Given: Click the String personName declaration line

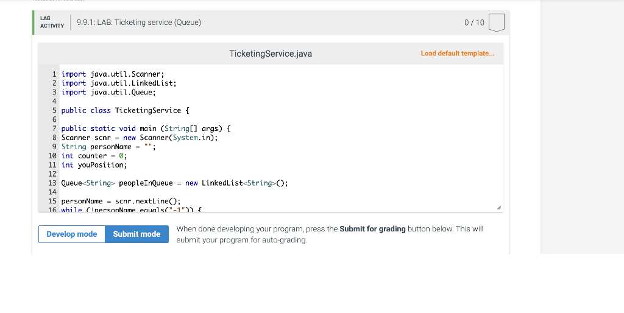Looking at the screenshot, I should coord(108,147).
